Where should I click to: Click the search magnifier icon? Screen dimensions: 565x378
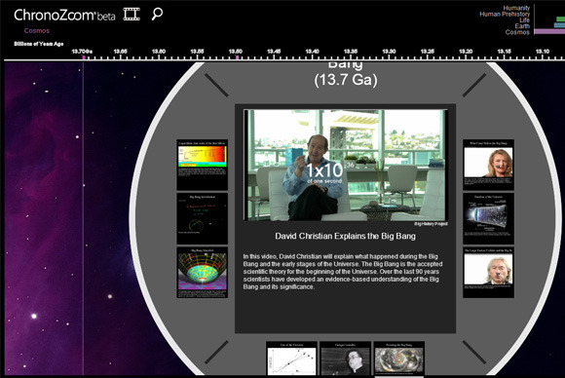point(157,14)
